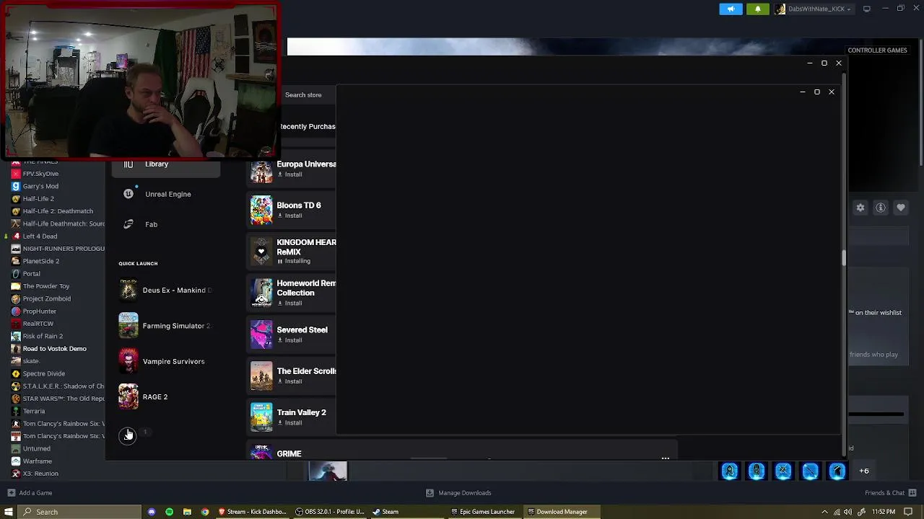Select Warframe in Steam library
This screenshot has width=924, height=519.
click(37, 461)
